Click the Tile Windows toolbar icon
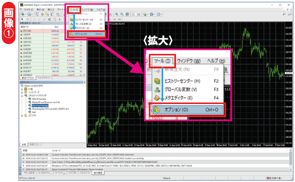Image resolution: width=295 pixels, height=182 pixels. pyautogui.click(x=127, y=14)
